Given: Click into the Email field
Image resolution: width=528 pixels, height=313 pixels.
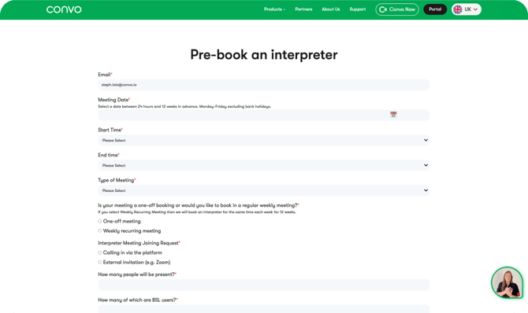Looking at the screenshot, I should [x=264, y=85].
